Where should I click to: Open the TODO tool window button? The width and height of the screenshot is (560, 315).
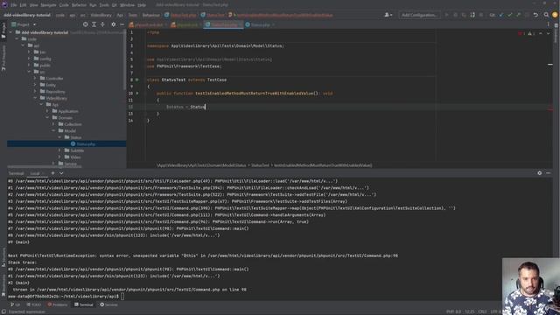click(34, 304)
